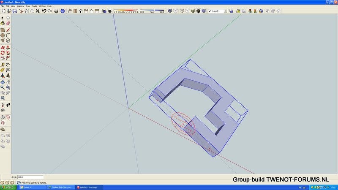Click the Copy icon in toolbar
Image resolution: width=338 pixels, height=190 pixels.
pyautogui.click(x=27, y=11)
